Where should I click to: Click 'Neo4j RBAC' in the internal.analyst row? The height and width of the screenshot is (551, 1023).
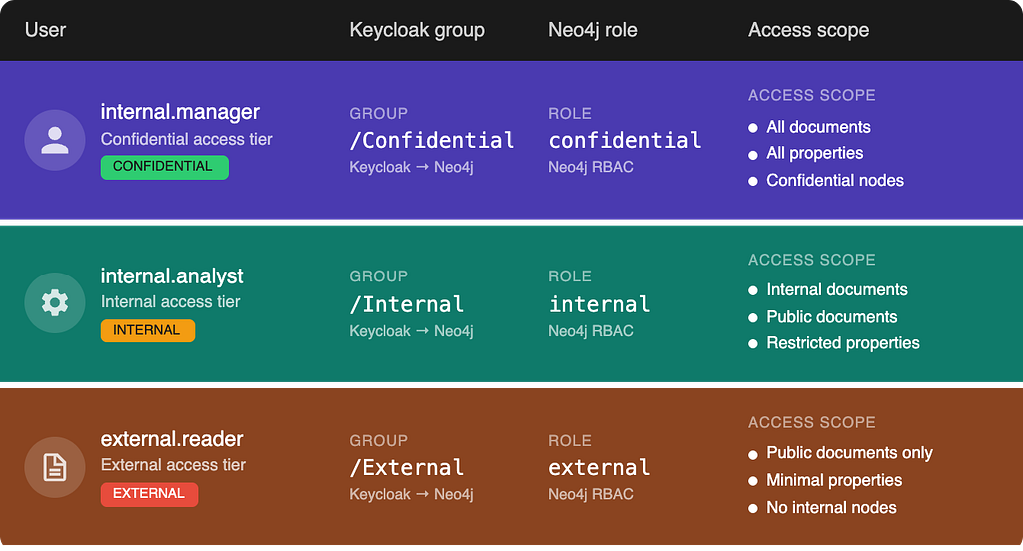click(591, 331)
